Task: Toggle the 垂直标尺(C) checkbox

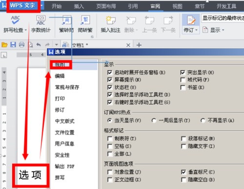Action: click(183, 172)
